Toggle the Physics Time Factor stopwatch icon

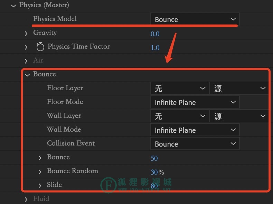(40, 47)
